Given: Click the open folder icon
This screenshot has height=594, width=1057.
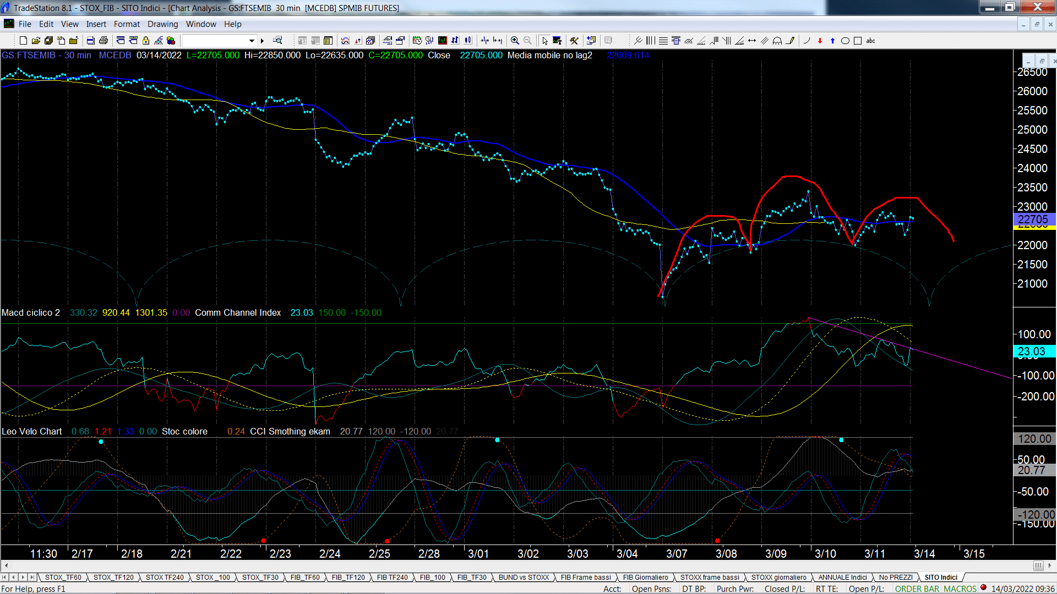Looking at the screenshot, I should tap(36, 41).
